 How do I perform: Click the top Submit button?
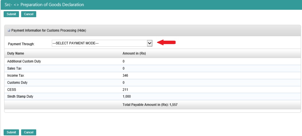11,14
